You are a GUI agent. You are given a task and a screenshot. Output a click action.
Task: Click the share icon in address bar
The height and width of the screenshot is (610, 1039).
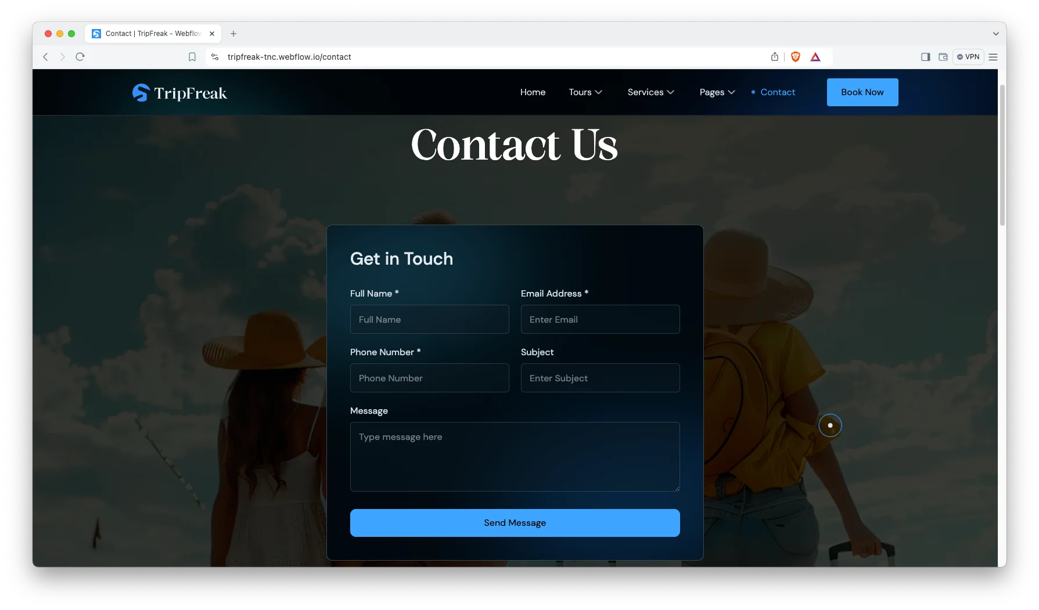[x=775, y=57]
